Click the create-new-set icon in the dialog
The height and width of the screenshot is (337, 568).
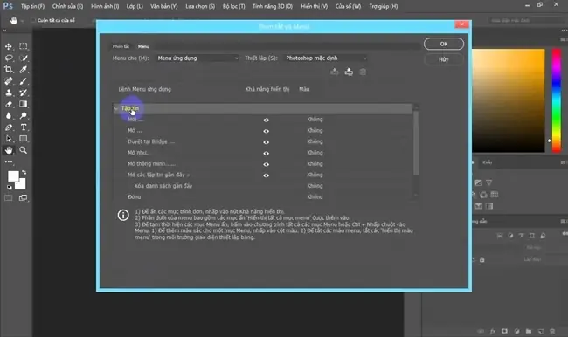click(349, 72)
